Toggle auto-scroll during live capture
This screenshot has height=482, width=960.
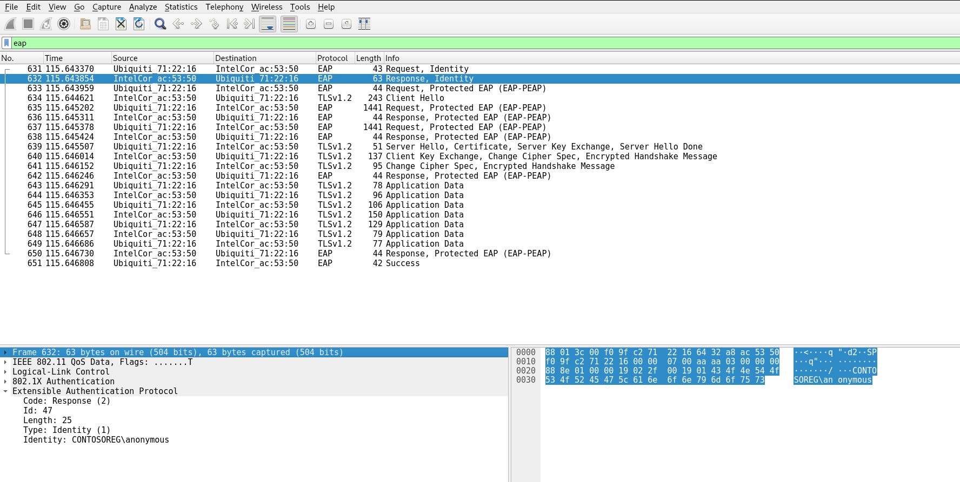tap(268, 24)
